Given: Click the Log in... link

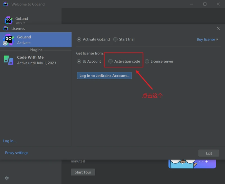Looking at the screenshot, I should 10,141.
